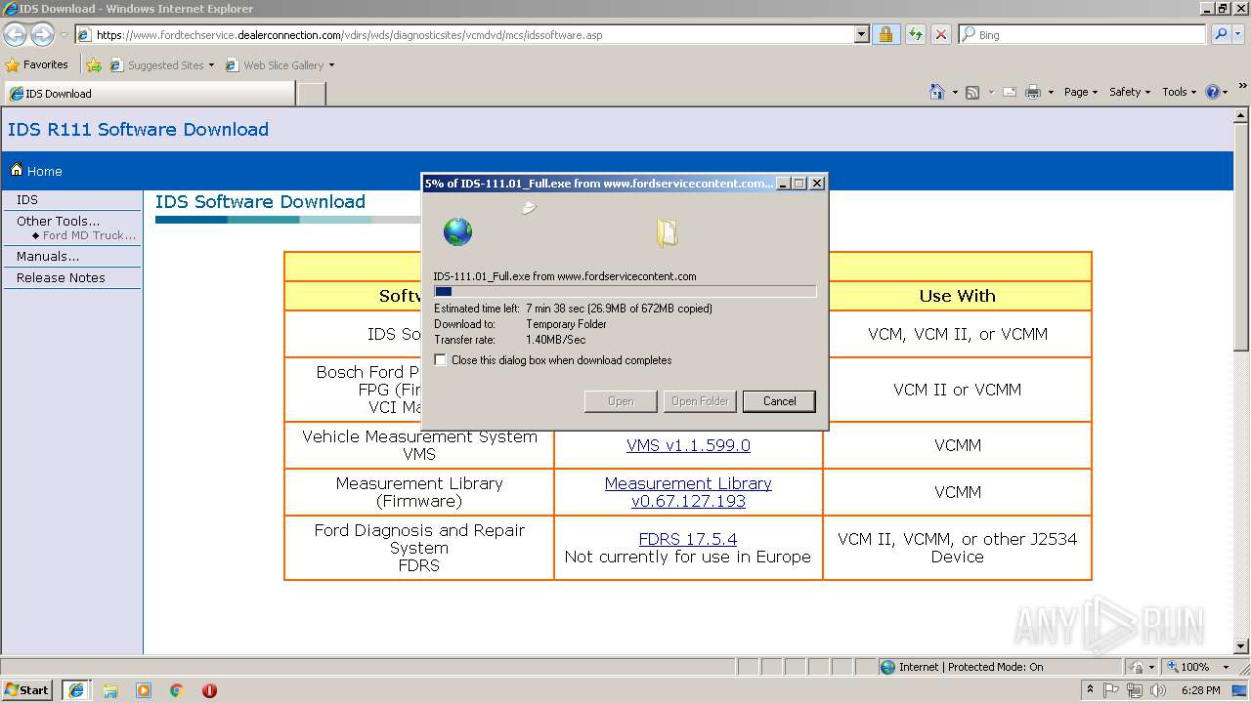Launch Chrome from the taskbar
Screen dimensions: 1251x703
(177, 690)
